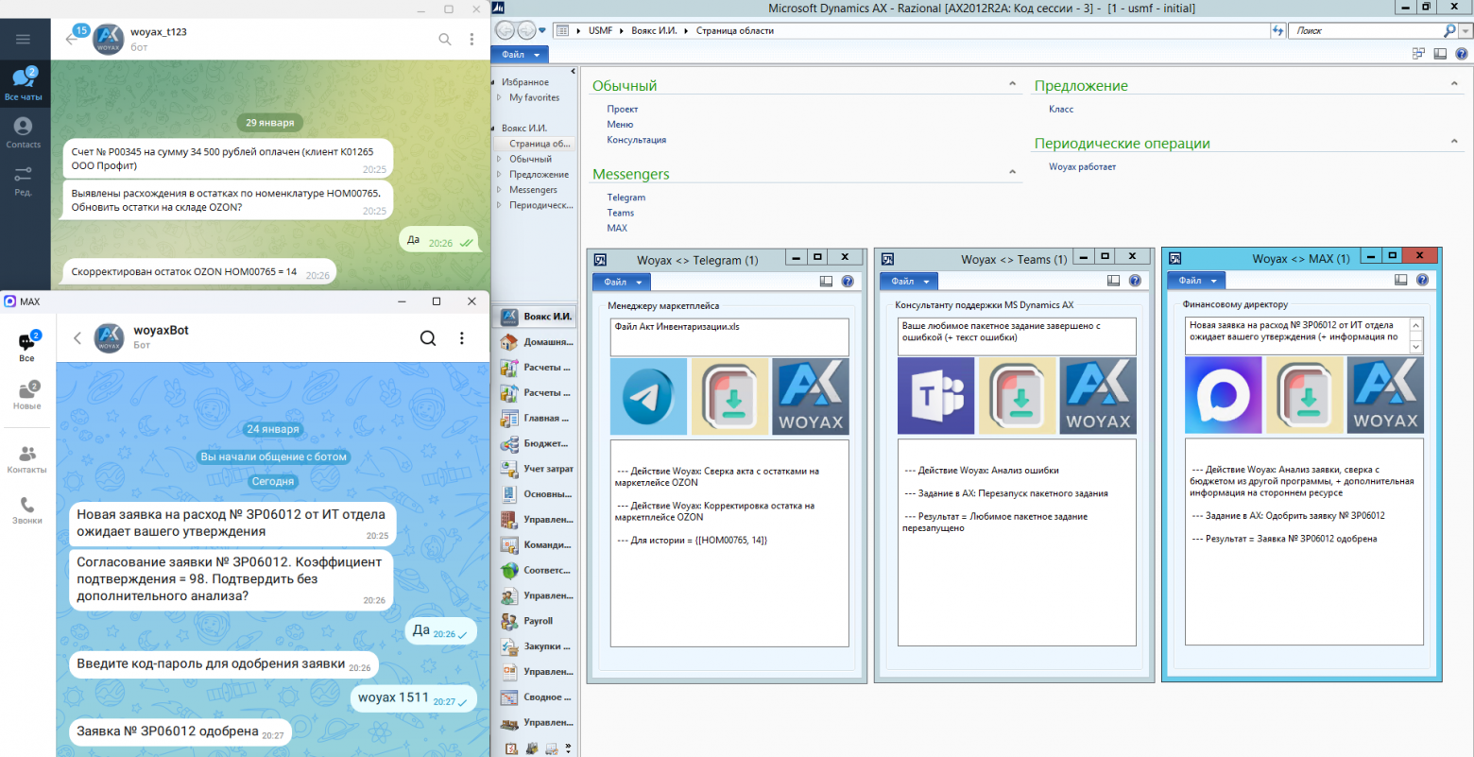Image resolution: width=1474 pixels, height=757 pixels.
Task: Open the AX travel history dropdown arrow
Action: pyautogui.click(x=542, y=30)
